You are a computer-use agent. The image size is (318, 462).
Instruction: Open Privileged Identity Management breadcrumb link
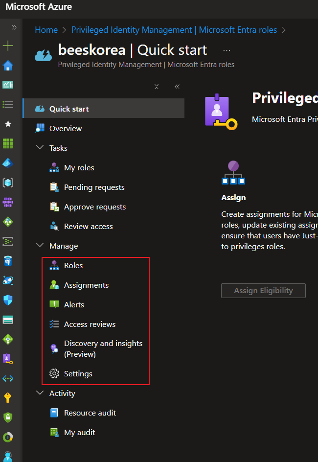coord(174,30)
